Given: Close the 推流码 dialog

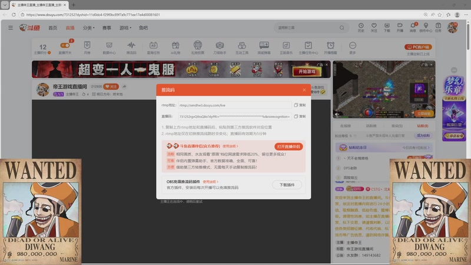Looking at the screenshot, I should [304, 90].
